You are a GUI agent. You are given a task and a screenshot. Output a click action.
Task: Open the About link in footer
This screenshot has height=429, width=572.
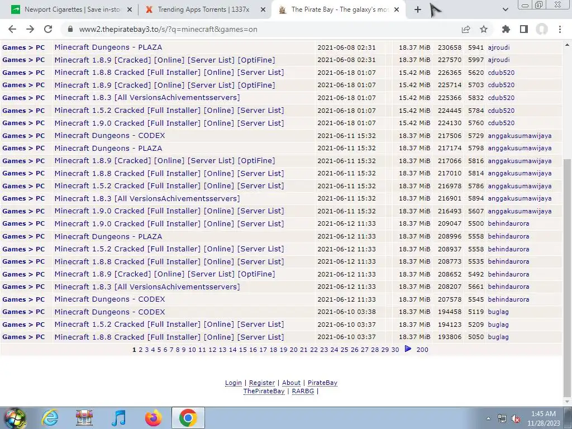(x=291, y=383)
